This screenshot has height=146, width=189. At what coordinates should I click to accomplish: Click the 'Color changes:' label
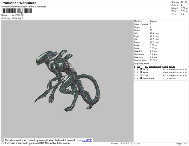pos(141,24)
